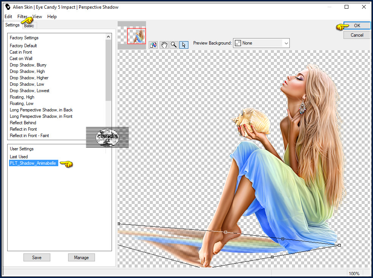Click the Manage settings button
The image size is (373, 278).
[81, 257]
